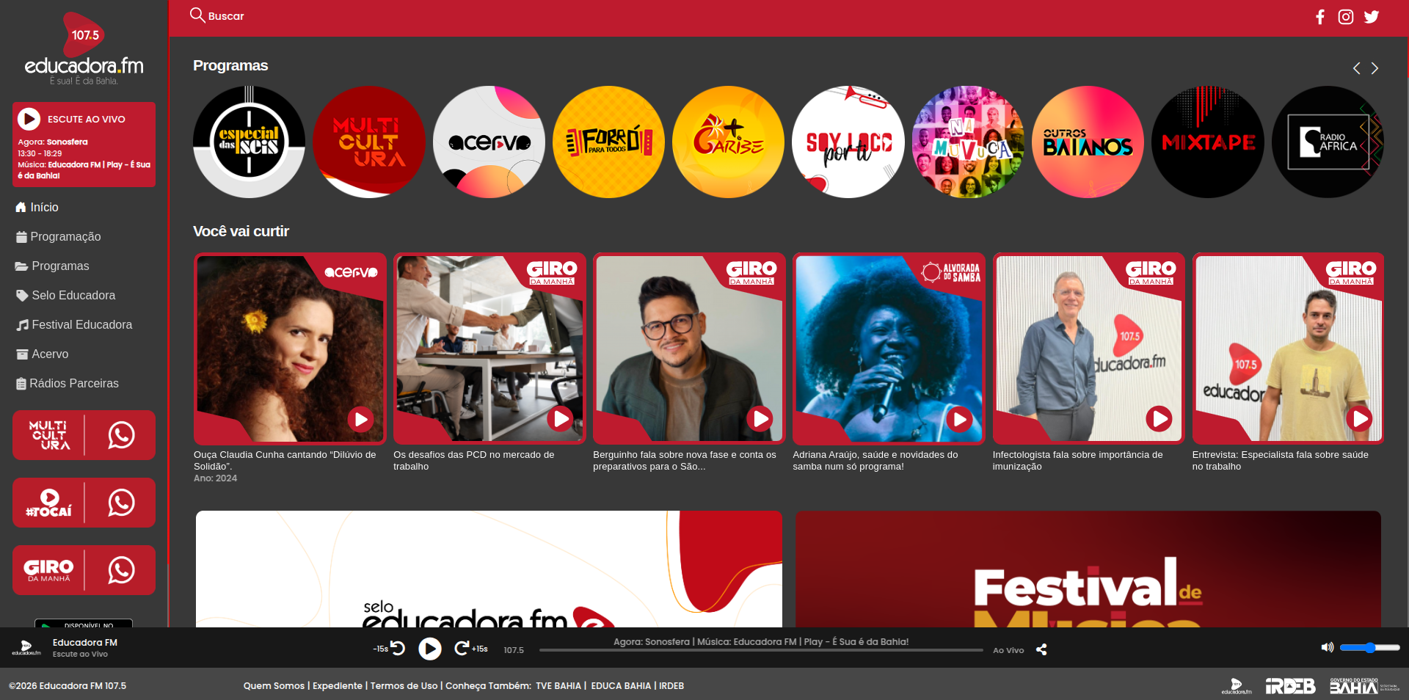Message Giro da Manhã via WhatsApp
Image resolution: width=1409 pixels, height=700 pixels.
pos(121,570)
